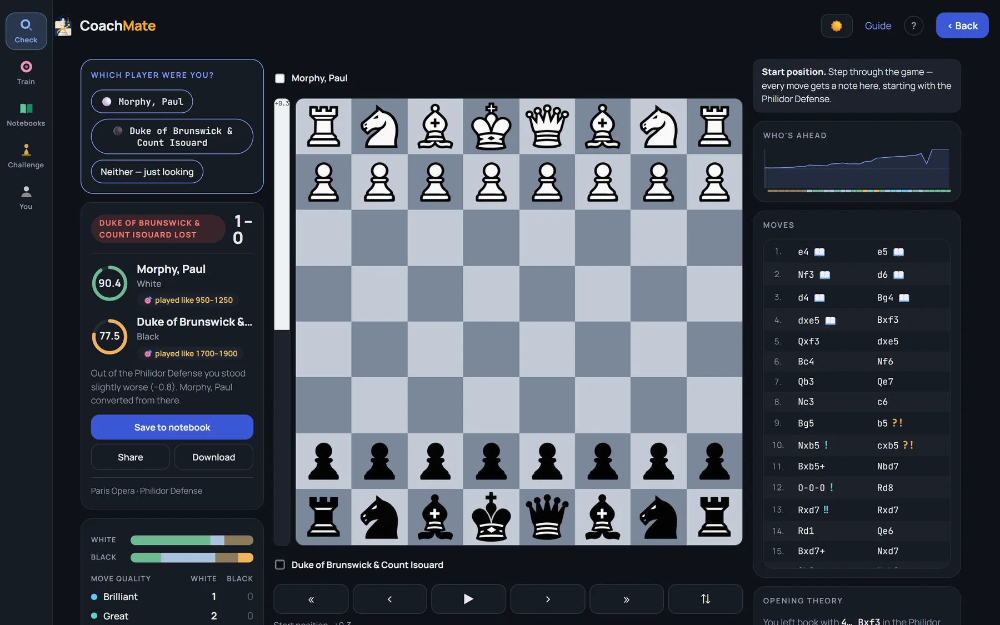Viewport: 1000px width, 625px height.
Task: Open Notebooks from the sidebar
Action: click(x=26, y=114)
